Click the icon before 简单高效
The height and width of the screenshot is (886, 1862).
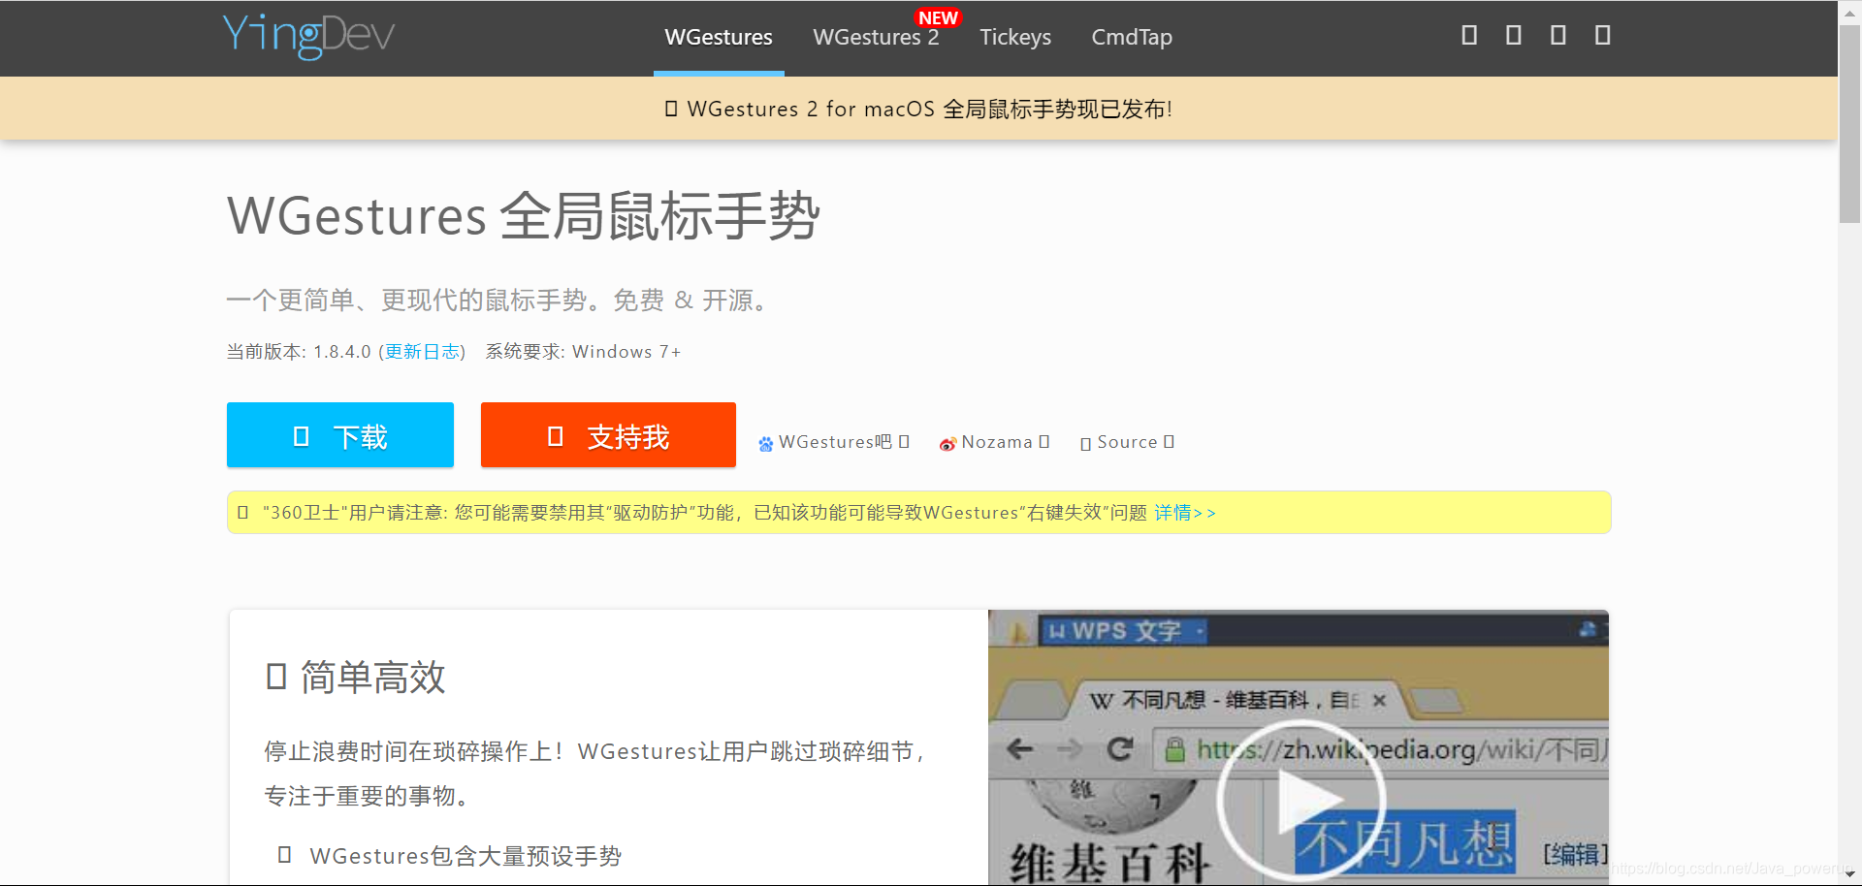(x=276, y=677)
